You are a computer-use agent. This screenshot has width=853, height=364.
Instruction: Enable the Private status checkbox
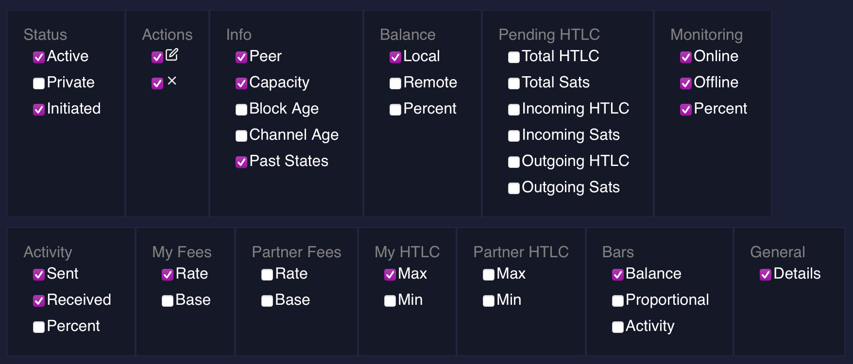click(39, 83)
